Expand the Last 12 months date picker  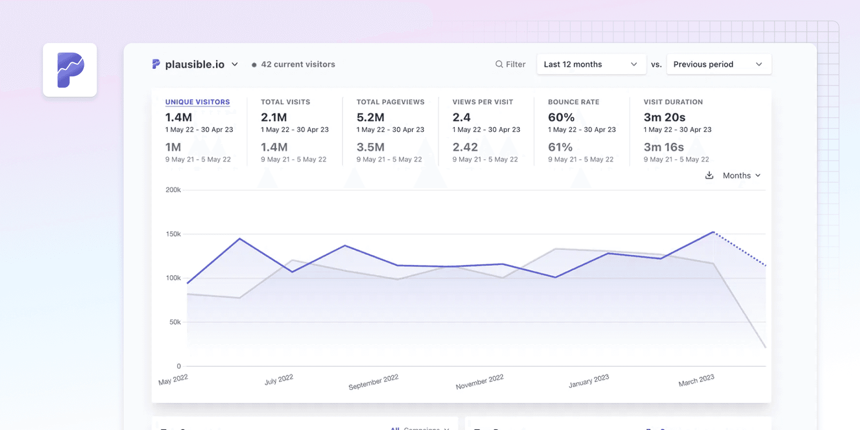(x=591, y=64)
